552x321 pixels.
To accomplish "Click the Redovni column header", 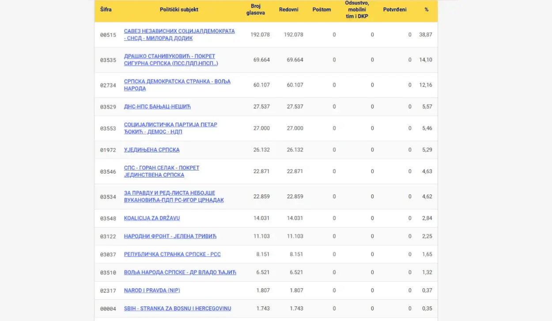I will click(x=289, y=9).
